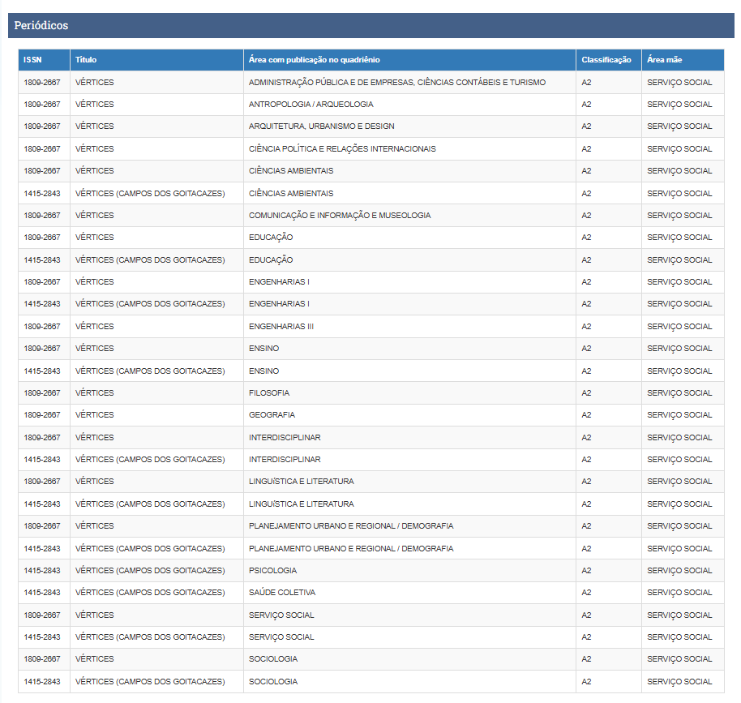Click the Arquitetura, Urbanismo e Design cell
Screen dimensions: 741x703
point(321,126)
